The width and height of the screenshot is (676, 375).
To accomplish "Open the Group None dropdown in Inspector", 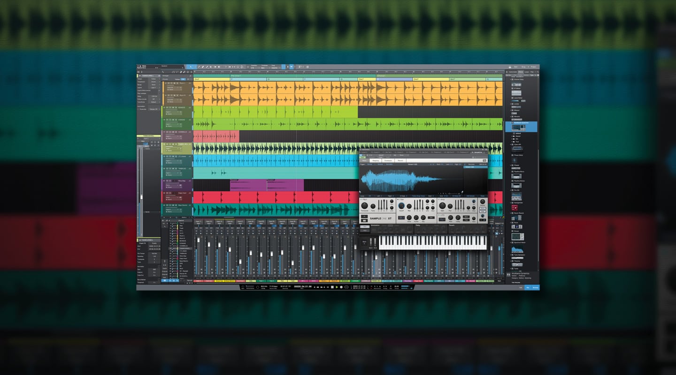I will click(154, 85).
